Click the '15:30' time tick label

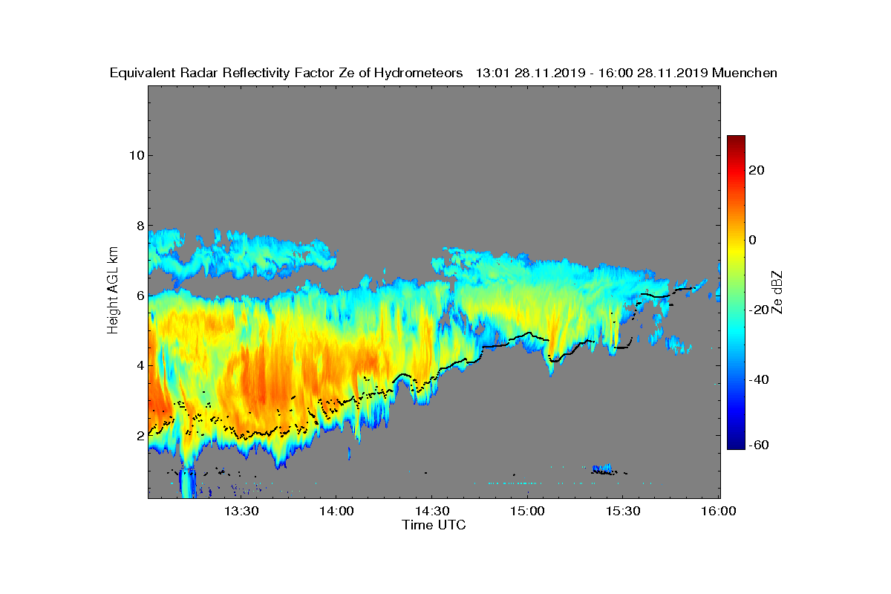click(624, 512)
